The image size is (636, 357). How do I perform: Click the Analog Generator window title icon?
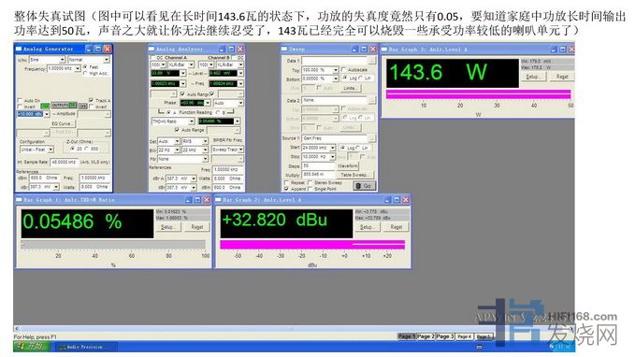pos(19,49)
